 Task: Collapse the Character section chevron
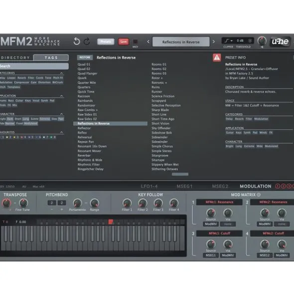[61, 114]
